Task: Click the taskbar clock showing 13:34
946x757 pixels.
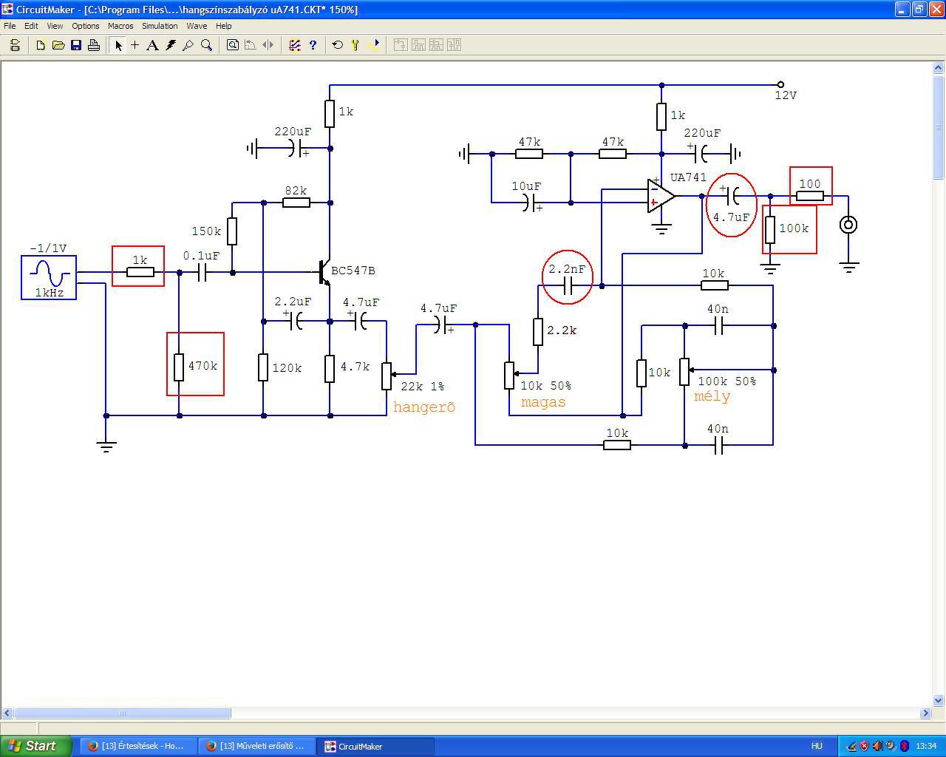Action: (x=926, y=746)
